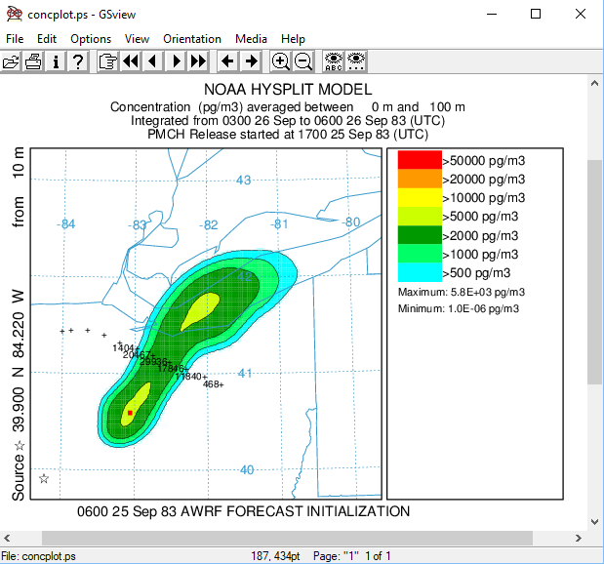Open the document info icon
This screenshot has width=604, height=564.
click(x=56, y=61)
